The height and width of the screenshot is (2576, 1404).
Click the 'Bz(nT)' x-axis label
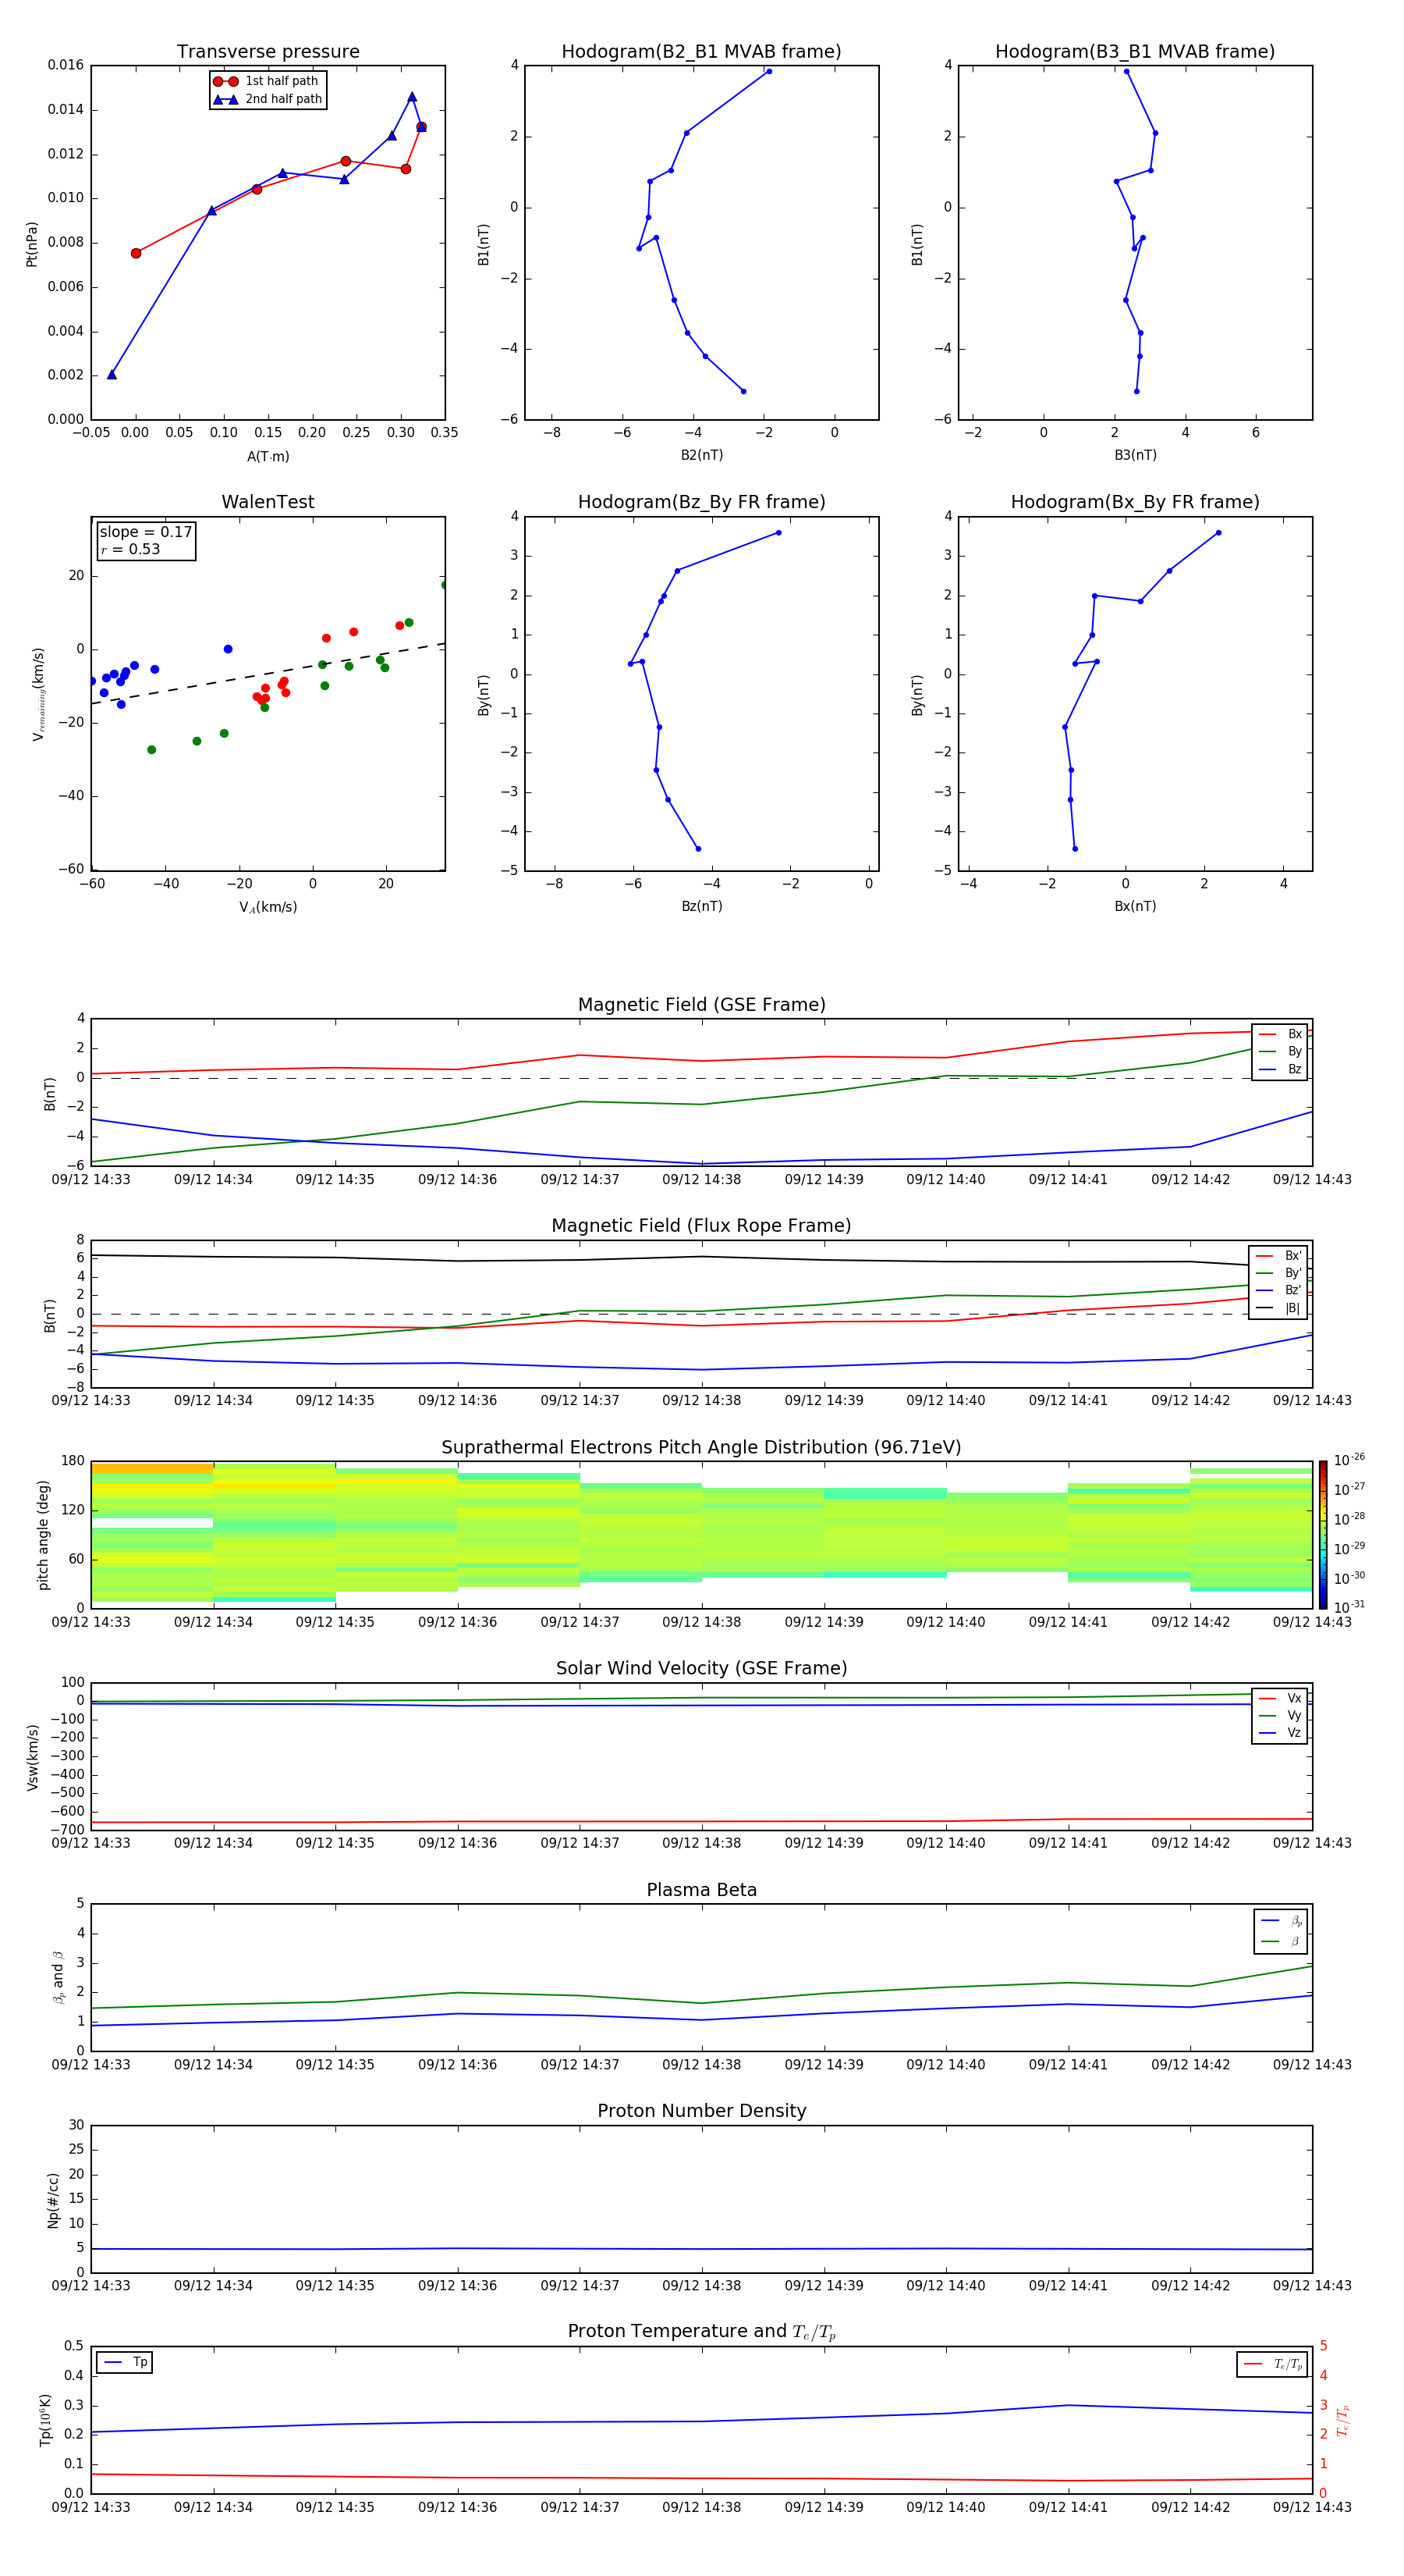(x=701, y=906)
